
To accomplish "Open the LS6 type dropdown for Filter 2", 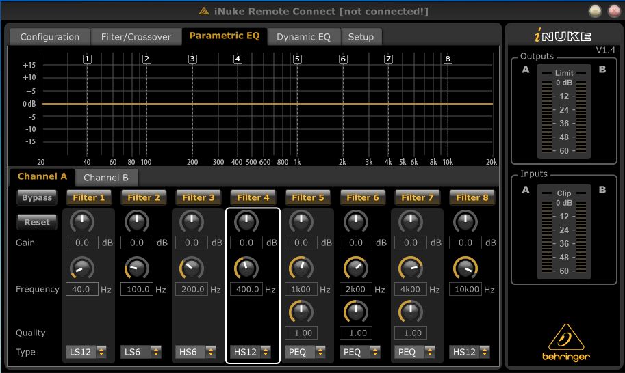I will 141,352.
